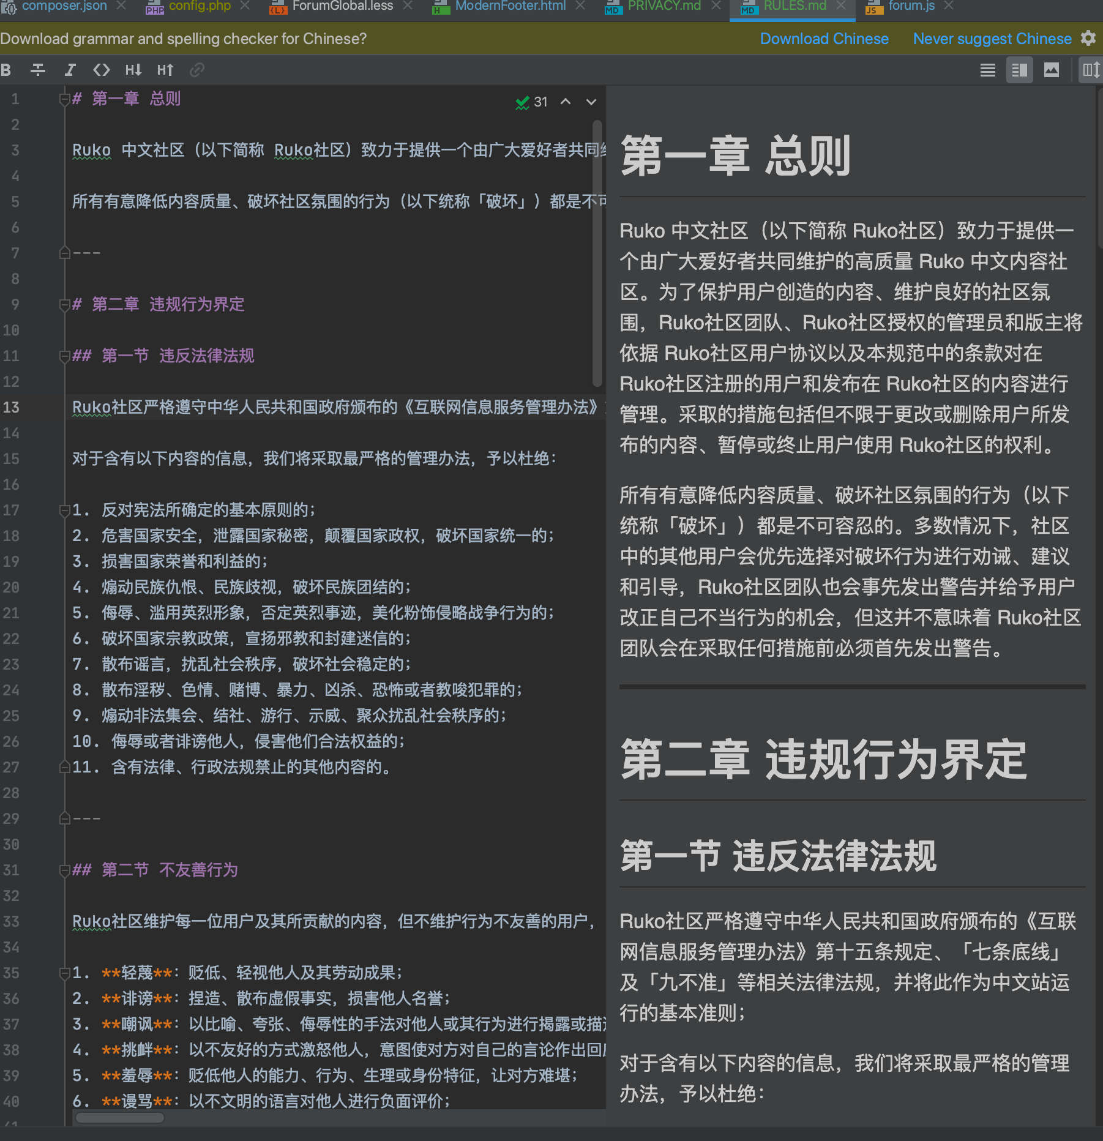The height and width of the screenshot is (1141, 1103).
Task: Show editor only view
Action: coord(988,70)
